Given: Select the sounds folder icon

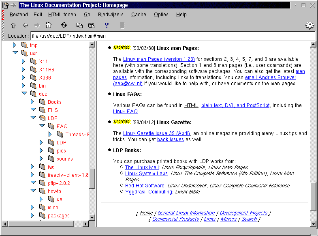Looking at the screenshot, I should click(51, 159).
